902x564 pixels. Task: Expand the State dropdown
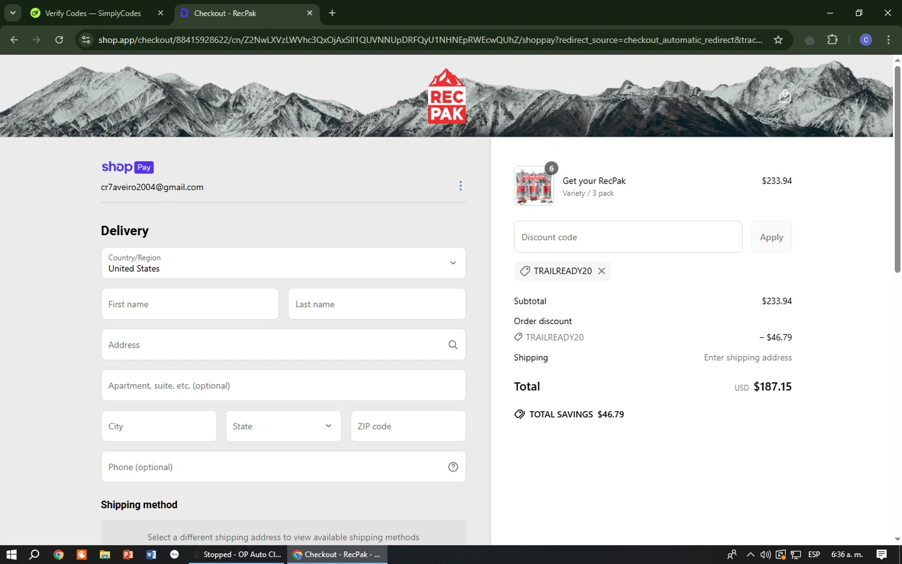coord(283,426)
